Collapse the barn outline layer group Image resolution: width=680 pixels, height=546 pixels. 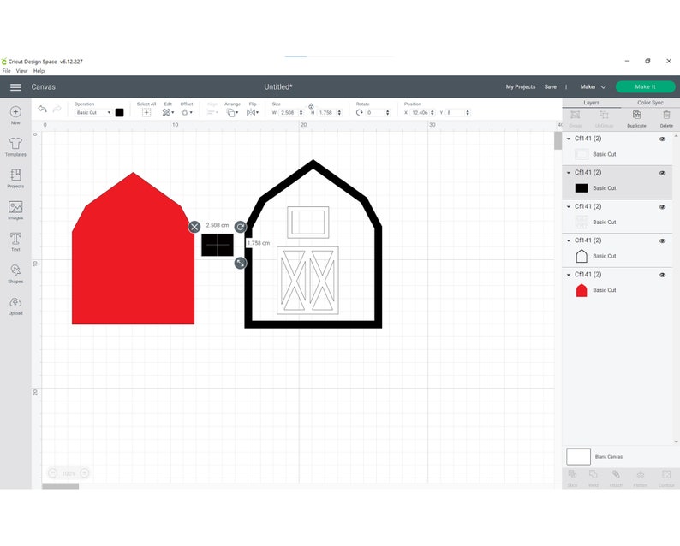pos(569,240)
